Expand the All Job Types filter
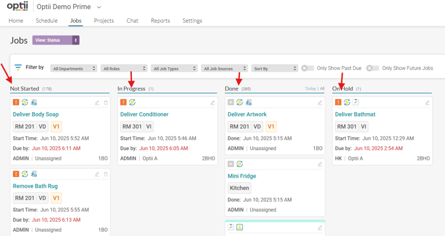445x236 pixels. (174, 69)
